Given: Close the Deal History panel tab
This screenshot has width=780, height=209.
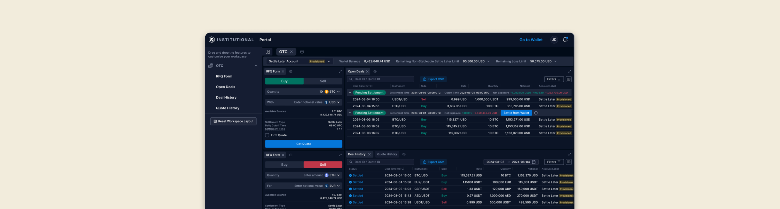Looking at the screenshot, I should point(369,154).
